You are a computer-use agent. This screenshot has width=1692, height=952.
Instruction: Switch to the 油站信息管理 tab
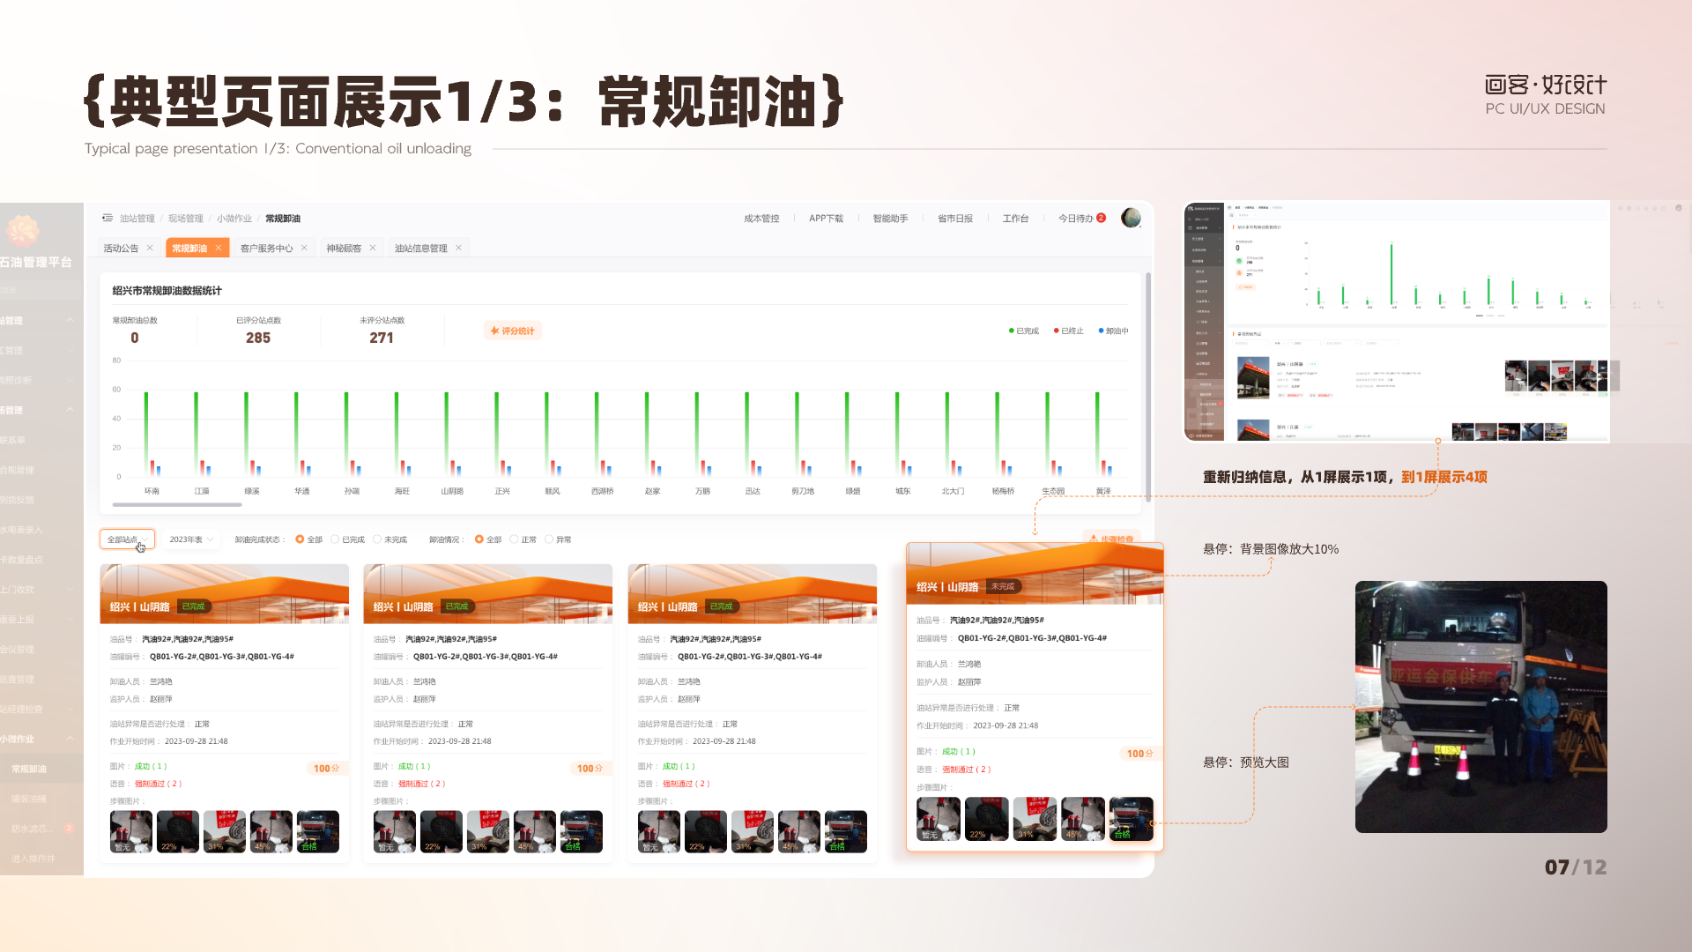tap(421, 249)
